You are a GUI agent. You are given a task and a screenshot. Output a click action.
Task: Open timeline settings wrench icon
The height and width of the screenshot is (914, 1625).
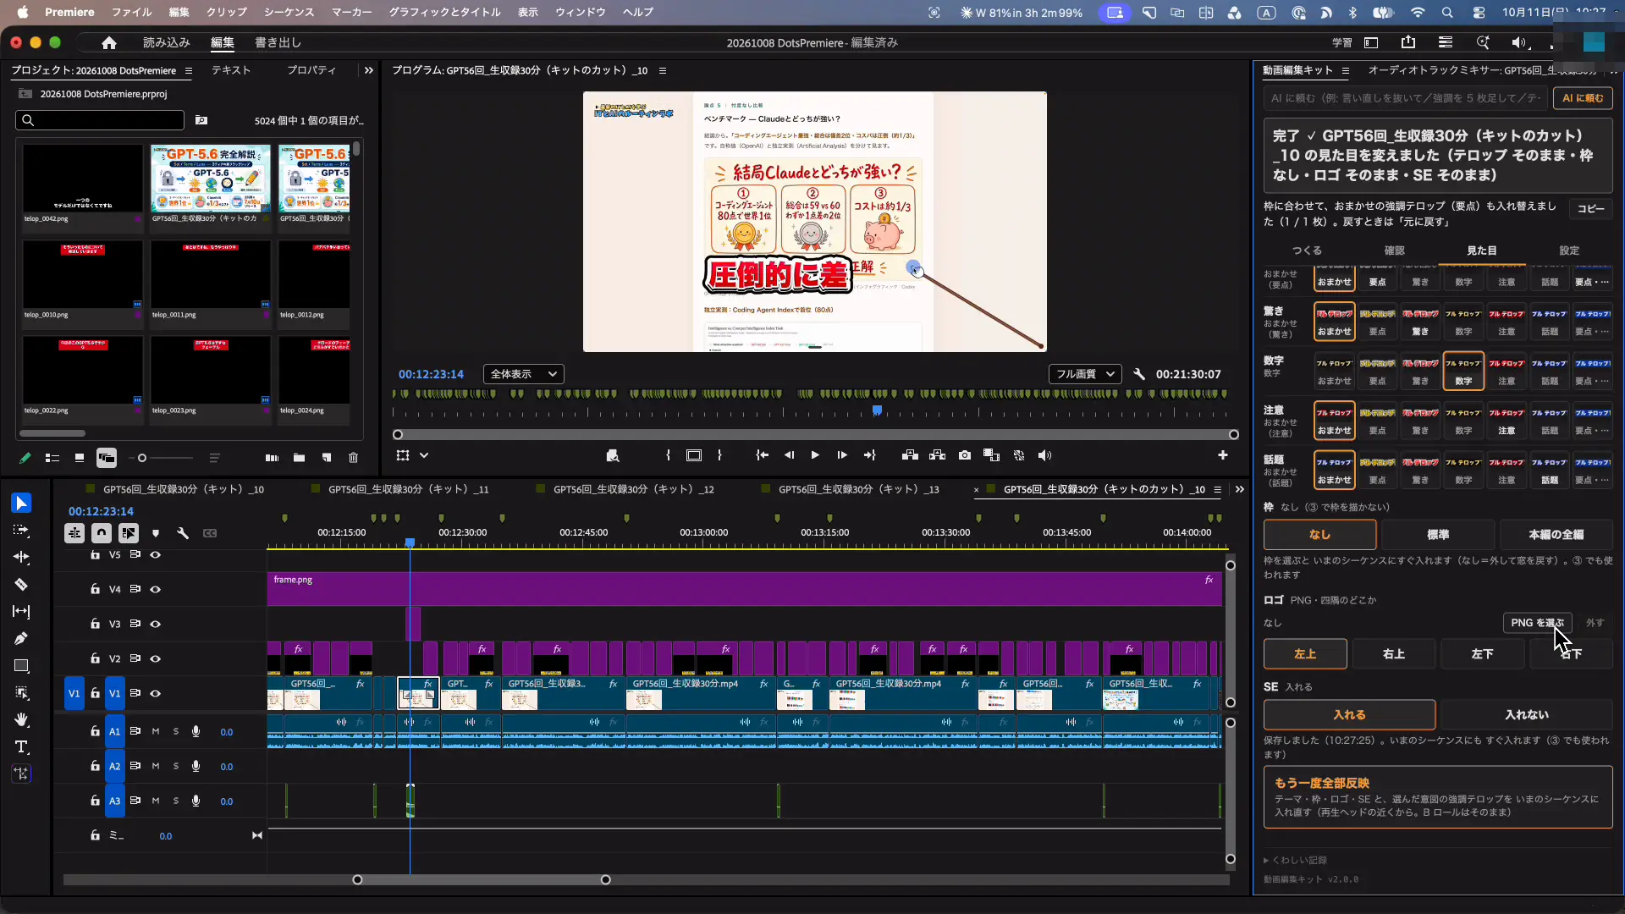(183, 533)
